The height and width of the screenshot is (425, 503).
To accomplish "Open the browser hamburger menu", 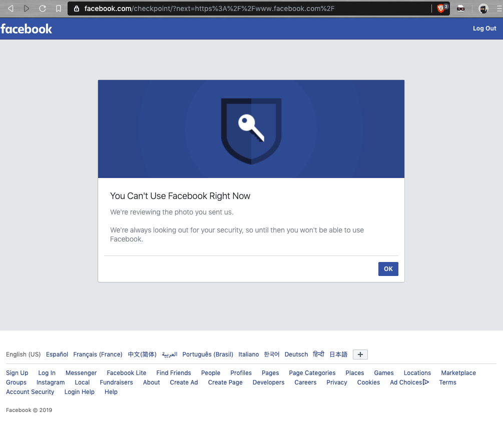I will (x=499, y=8).
